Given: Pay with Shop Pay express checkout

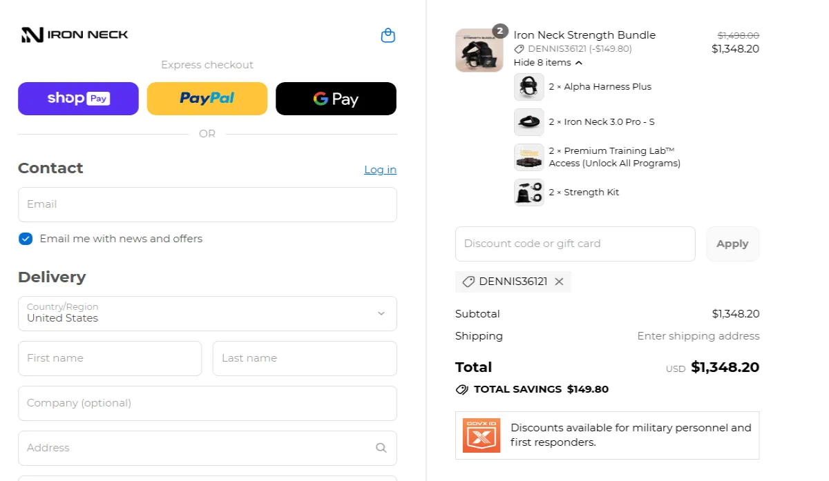Looking at the screenshot, I should pyautogui.click(x=78, y=99).
